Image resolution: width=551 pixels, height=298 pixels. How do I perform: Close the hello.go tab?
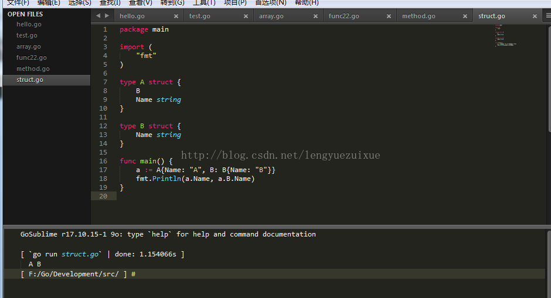coord(176,16)
